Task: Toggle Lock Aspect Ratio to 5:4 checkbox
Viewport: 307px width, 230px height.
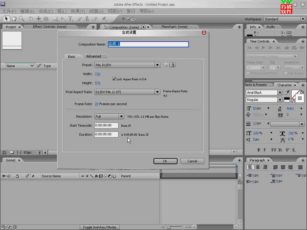Action: click(x=114, y=79)
